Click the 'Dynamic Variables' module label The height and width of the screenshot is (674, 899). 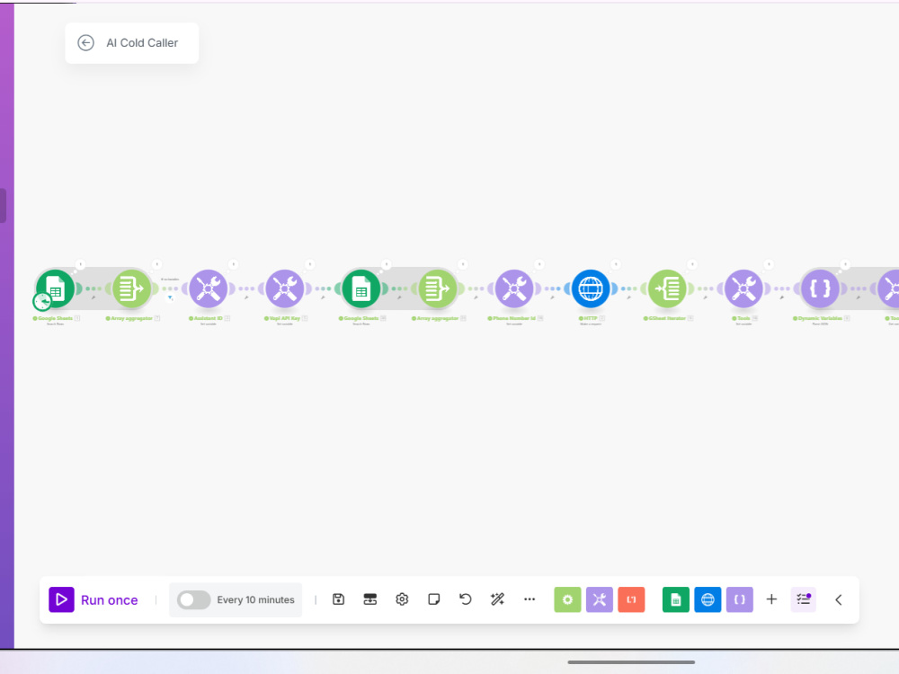(x=820, y=318)
